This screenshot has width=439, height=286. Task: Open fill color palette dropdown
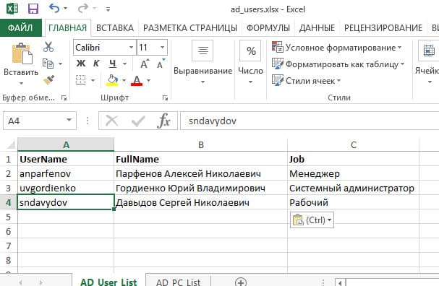(124, 80)
